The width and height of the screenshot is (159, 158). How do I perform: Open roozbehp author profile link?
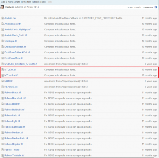click(x=10, y=7)
